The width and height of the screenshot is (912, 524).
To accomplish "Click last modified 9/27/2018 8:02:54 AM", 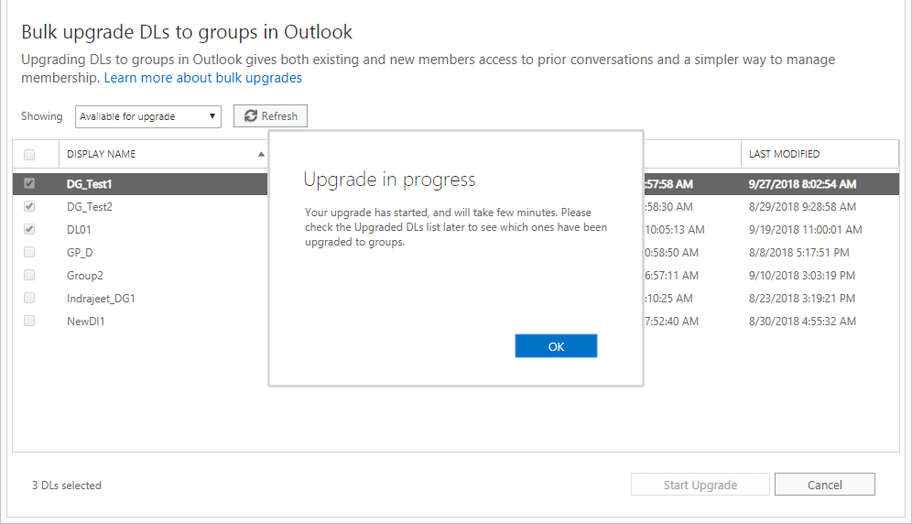I will [802, 184].
